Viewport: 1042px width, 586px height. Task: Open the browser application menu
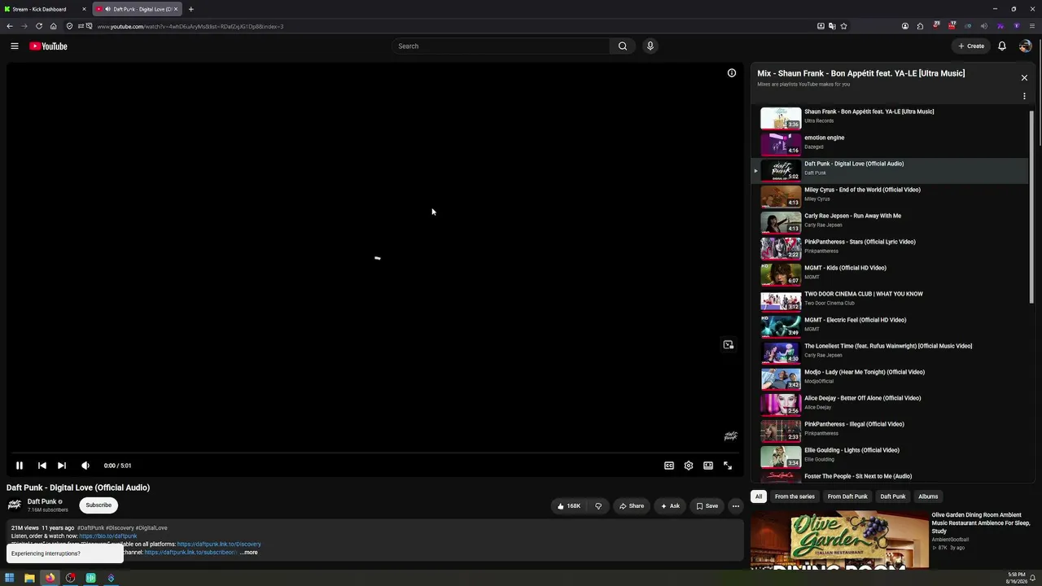pyautogui.click(x=1031, y=26)
